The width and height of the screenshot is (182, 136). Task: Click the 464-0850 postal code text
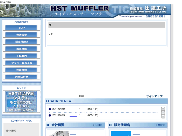pyautogui.click(x=11, y=131)
